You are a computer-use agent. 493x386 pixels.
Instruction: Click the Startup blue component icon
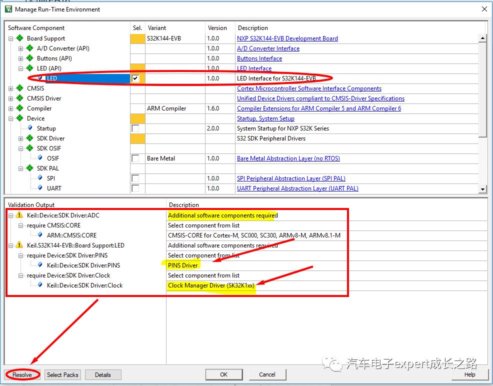click(30, 127)
